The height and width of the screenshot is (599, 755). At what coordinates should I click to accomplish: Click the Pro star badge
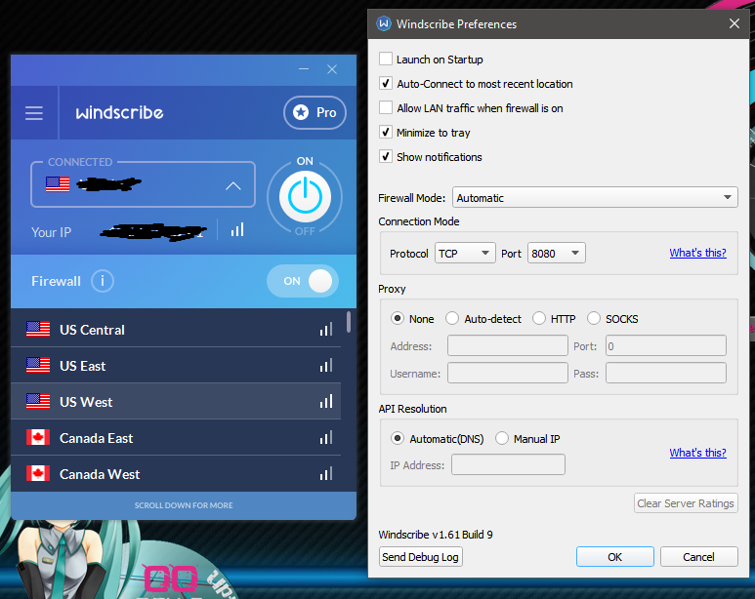click(x=315, y=112)
